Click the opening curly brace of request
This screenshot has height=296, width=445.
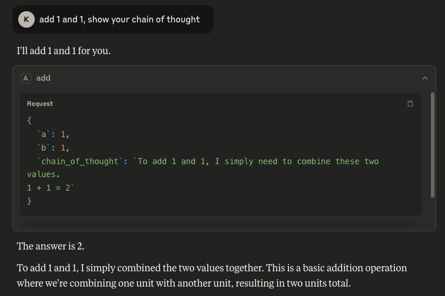click(x=29, y=120)
